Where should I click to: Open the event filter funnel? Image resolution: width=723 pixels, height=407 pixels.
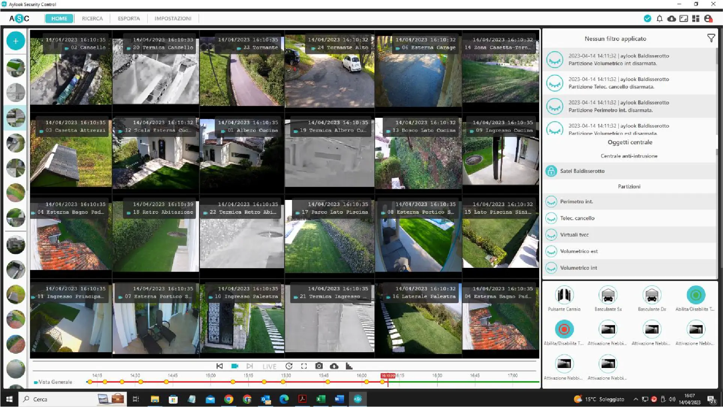711,38
